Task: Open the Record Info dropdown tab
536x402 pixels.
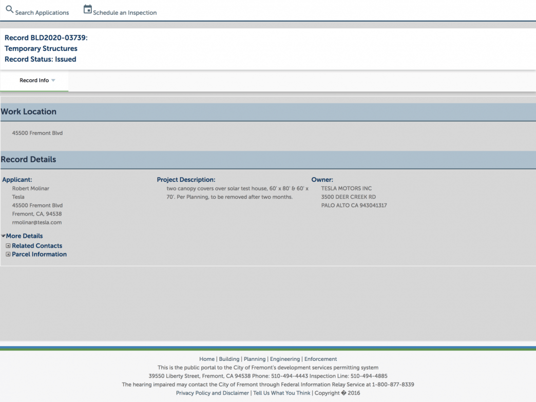Action: coord(34,80)
